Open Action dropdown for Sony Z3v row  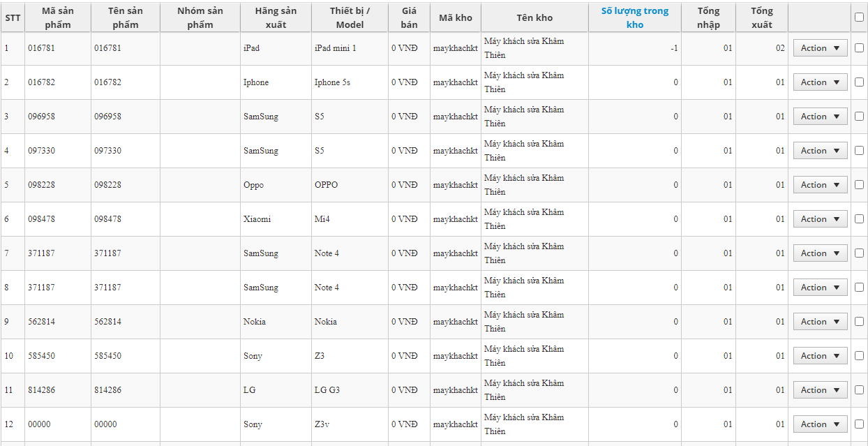pyautogui.click(x=820, y=424)
